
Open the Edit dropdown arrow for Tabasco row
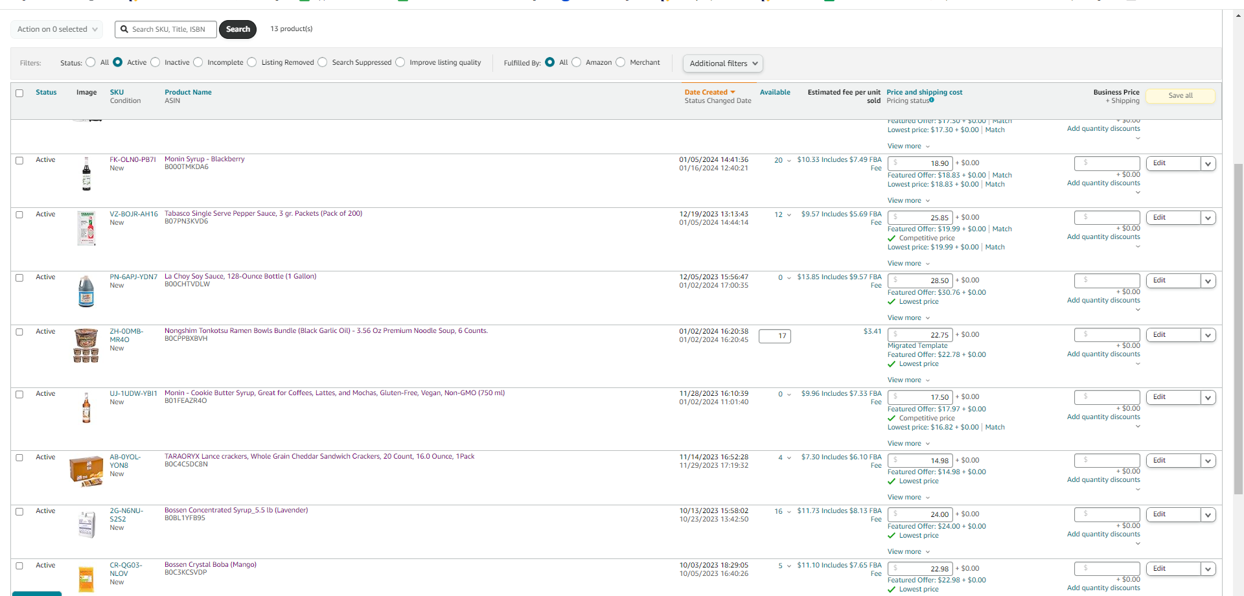coord(1208,218)
